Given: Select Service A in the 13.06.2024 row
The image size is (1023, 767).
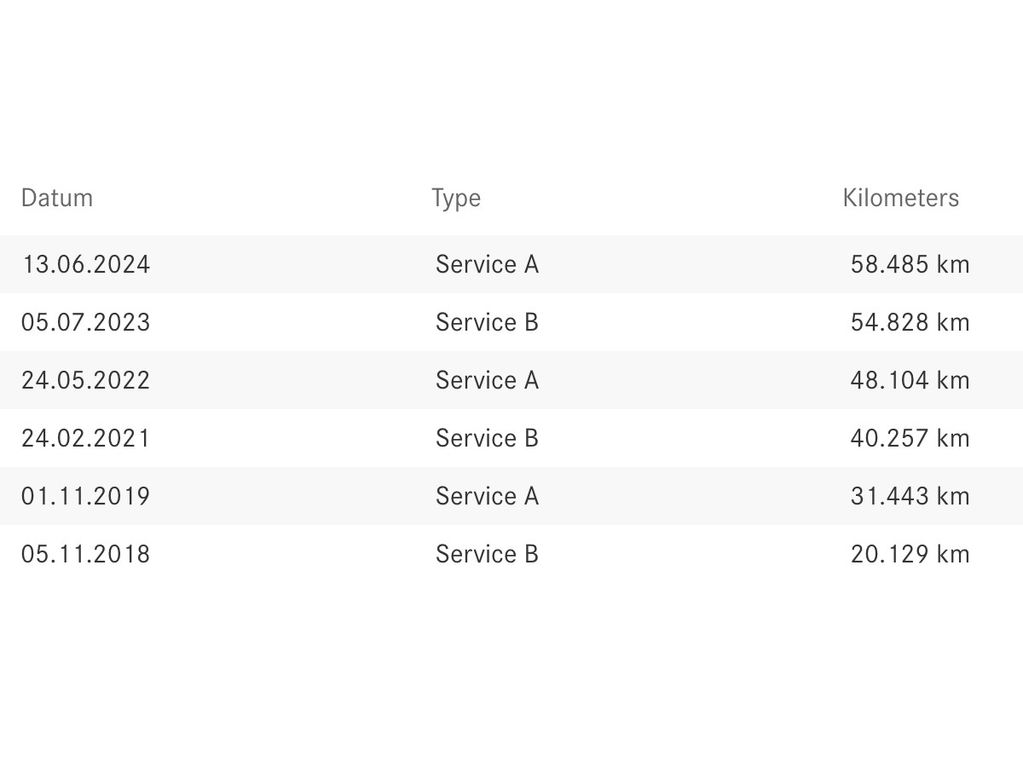Looking at the screenshot, I should pos(487,264).
